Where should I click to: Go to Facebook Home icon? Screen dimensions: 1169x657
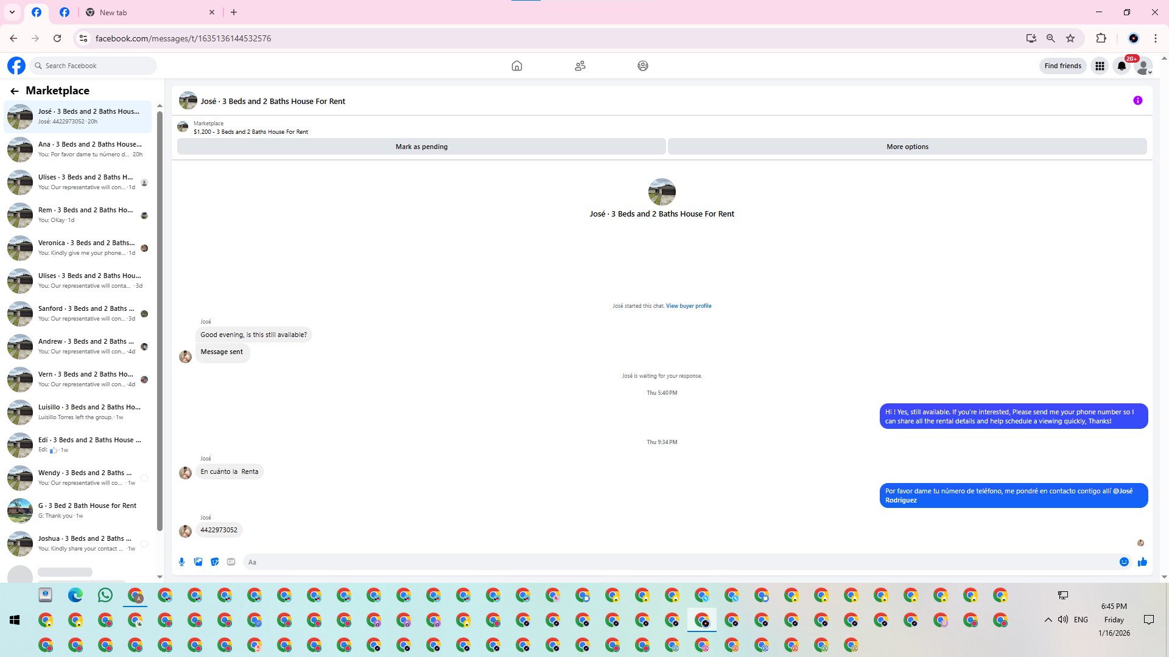[x=516, y=66]
